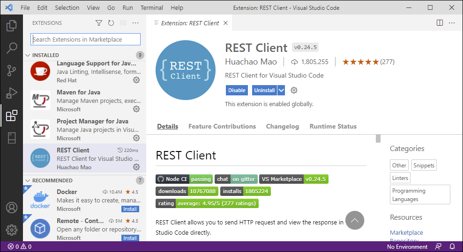Click No Environment in status bar
Image resolution: width=463 pixels, height=252 pixels.
tap(407, 246)
